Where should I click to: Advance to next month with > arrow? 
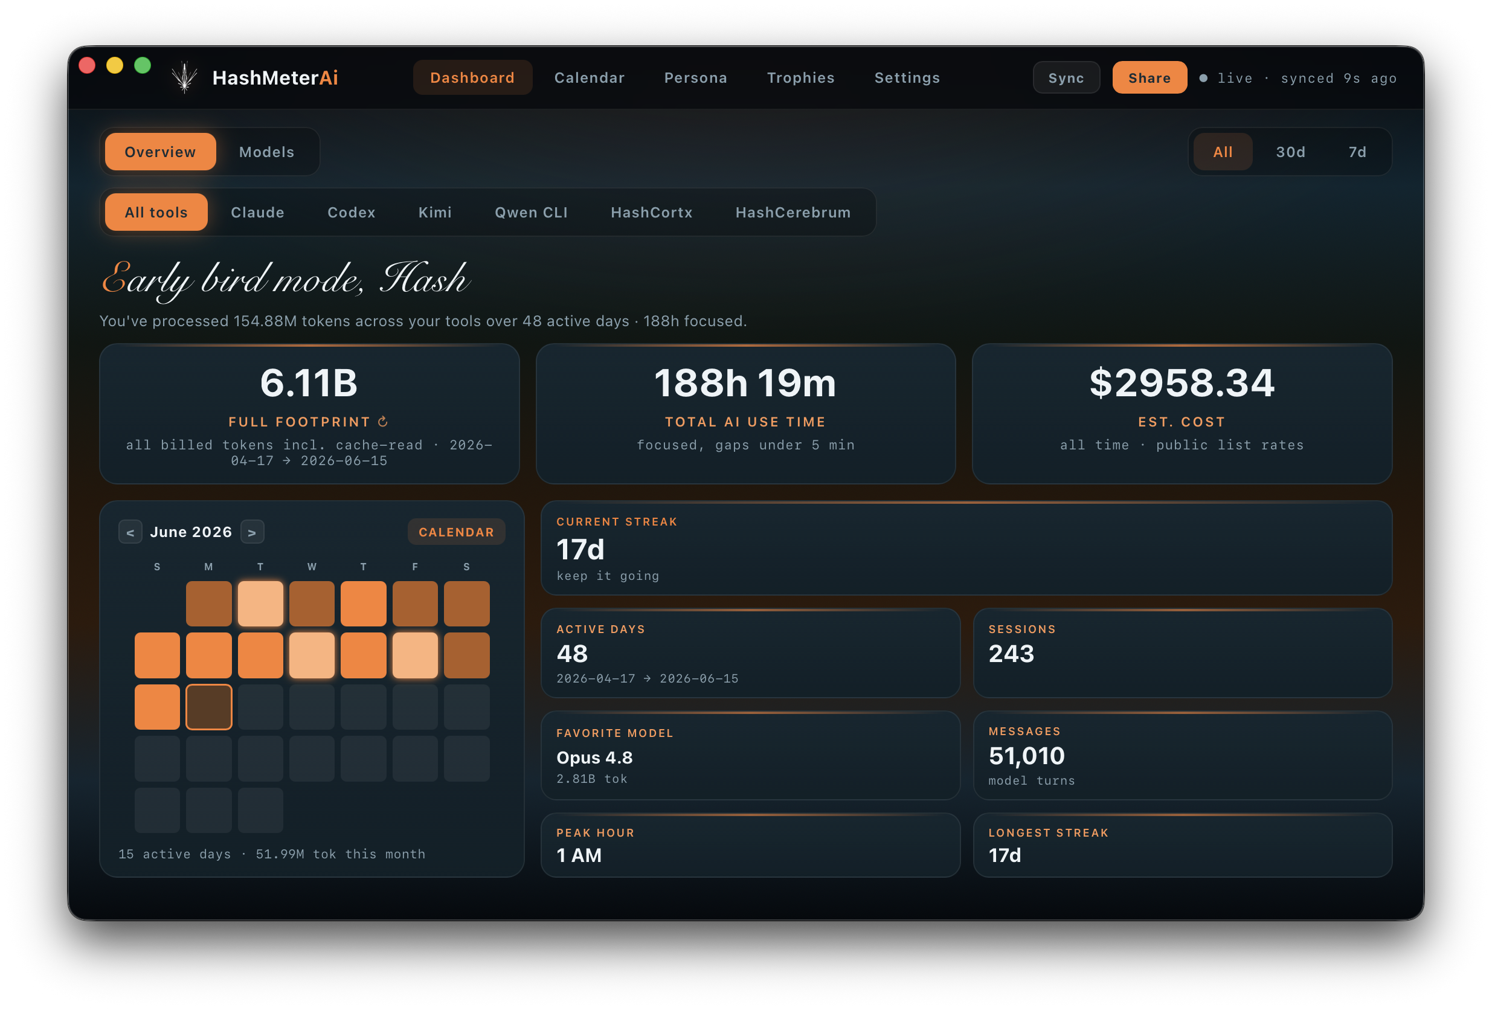click(x=252, y=532)
